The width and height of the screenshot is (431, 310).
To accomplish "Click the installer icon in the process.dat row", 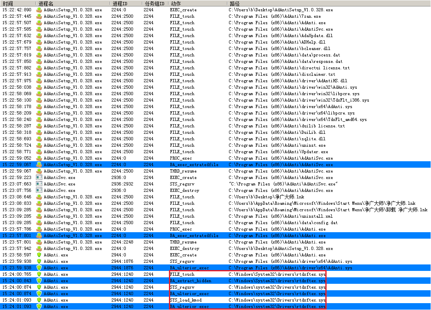I will [x=39, y=55].
